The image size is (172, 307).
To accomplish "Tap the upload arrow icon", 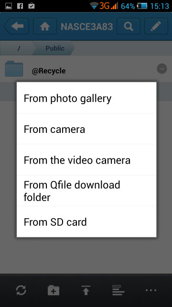I will pyautogui.click(x=86, y=290).
